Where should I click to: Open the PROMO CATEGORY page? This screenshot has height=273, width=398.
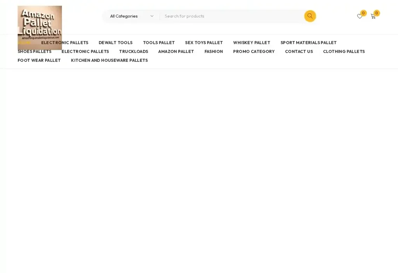pos(254,51)
